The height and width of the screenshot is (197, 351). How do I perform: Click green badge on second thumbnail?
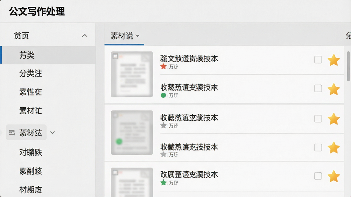[x=119, y=141]
